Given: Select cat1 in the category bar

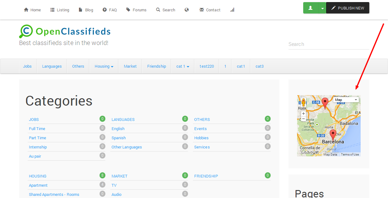Looking at the screenshot, I should (241, 66).
